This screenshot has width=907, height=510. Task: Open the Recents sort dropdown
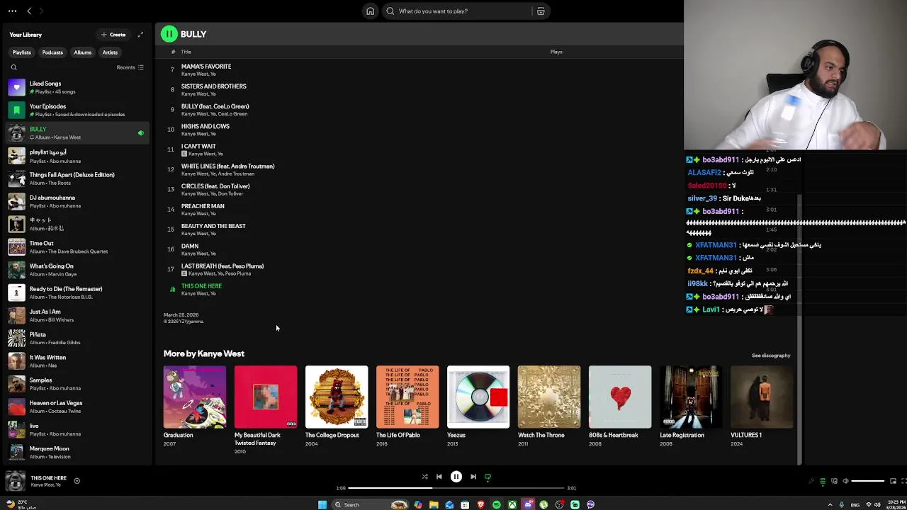(130, 67)
